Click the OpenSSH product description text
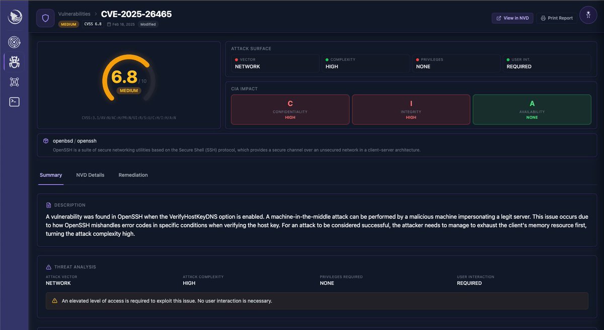 237,150
